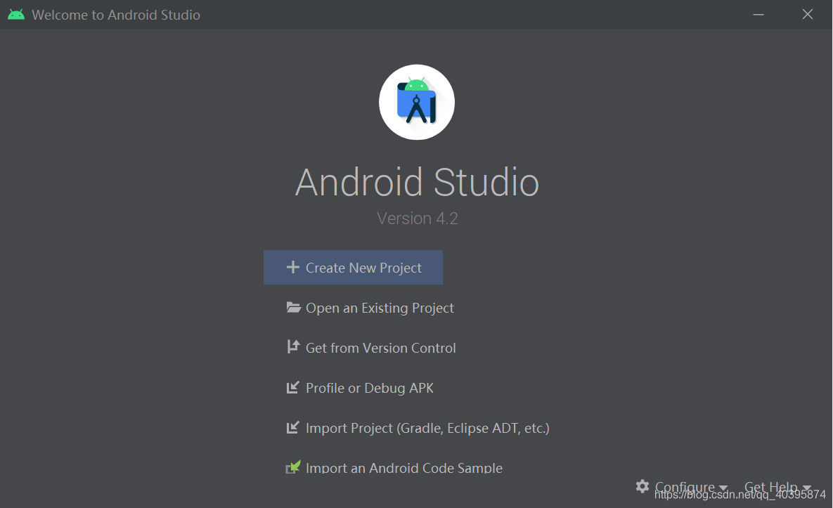Click the green Android head title bar icon

point(16,14)
